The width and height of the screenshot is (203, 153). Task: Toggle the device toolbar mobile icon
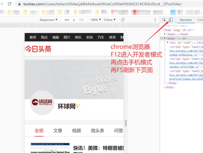(171, 20)
